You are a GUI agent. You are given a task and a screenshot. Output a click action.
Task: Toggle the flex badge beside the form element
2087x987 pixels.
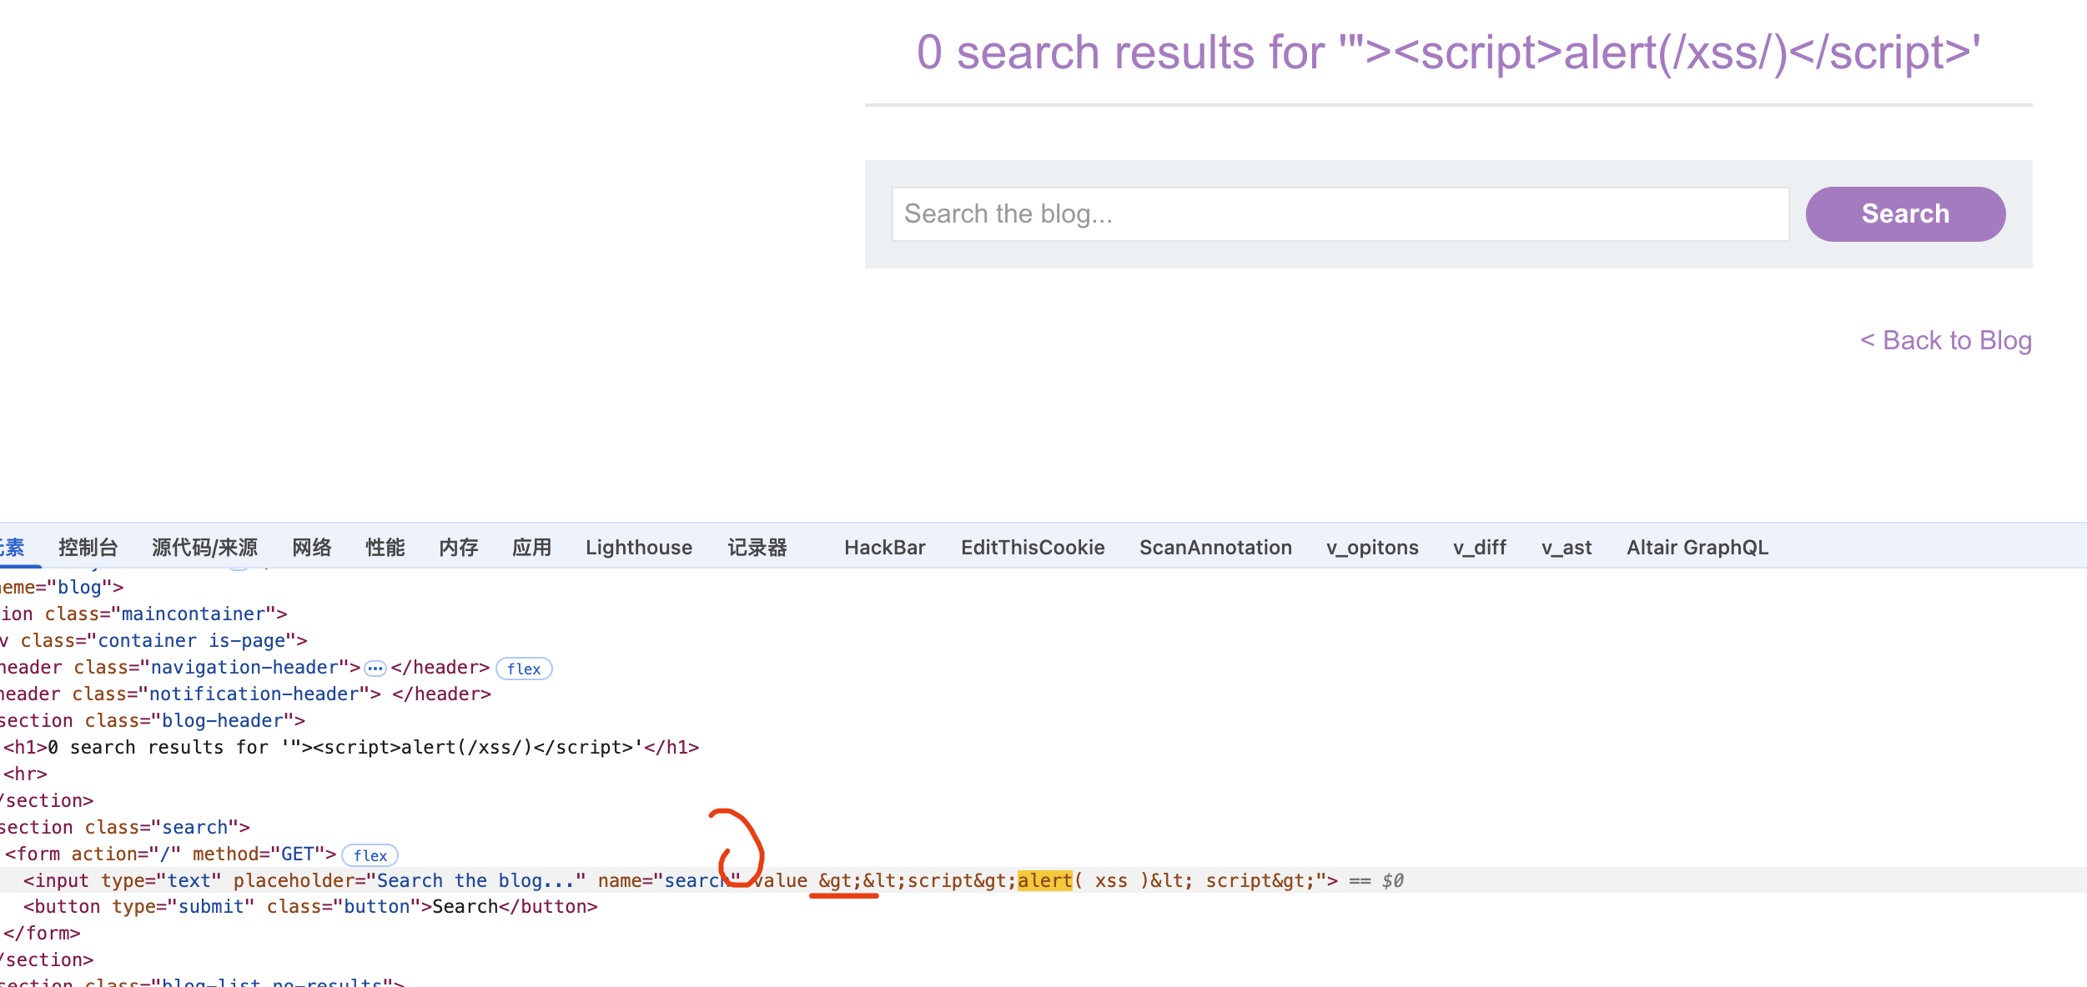click(370, 855)
